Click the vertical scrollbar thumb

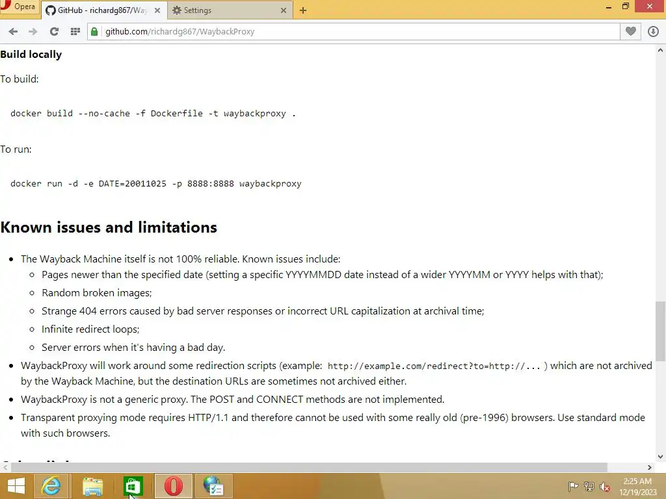coord(660,331)
